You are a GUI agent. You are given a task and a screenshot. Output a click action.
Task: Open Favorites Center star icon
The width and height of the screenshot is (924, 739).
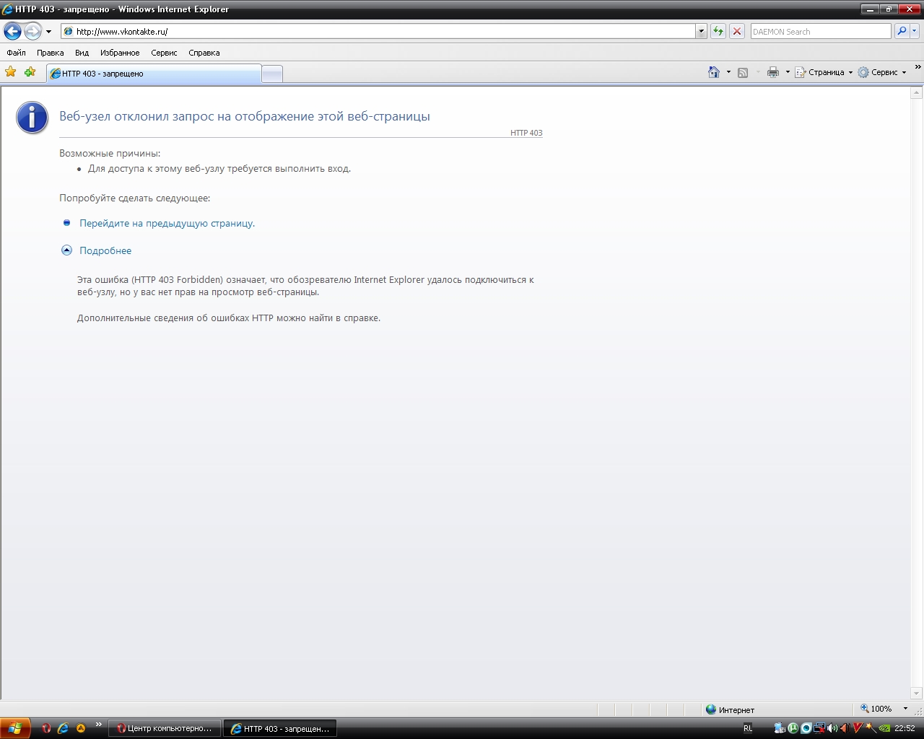point(11,71)
